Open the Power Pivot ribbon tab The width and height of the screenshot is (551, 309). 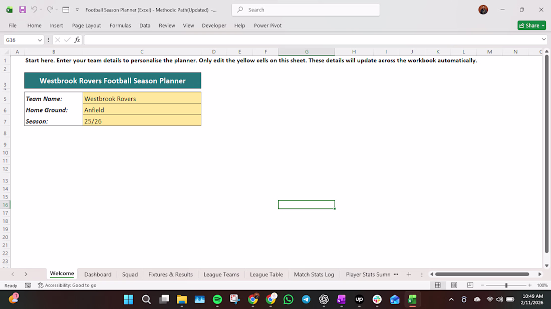(268, 25)
